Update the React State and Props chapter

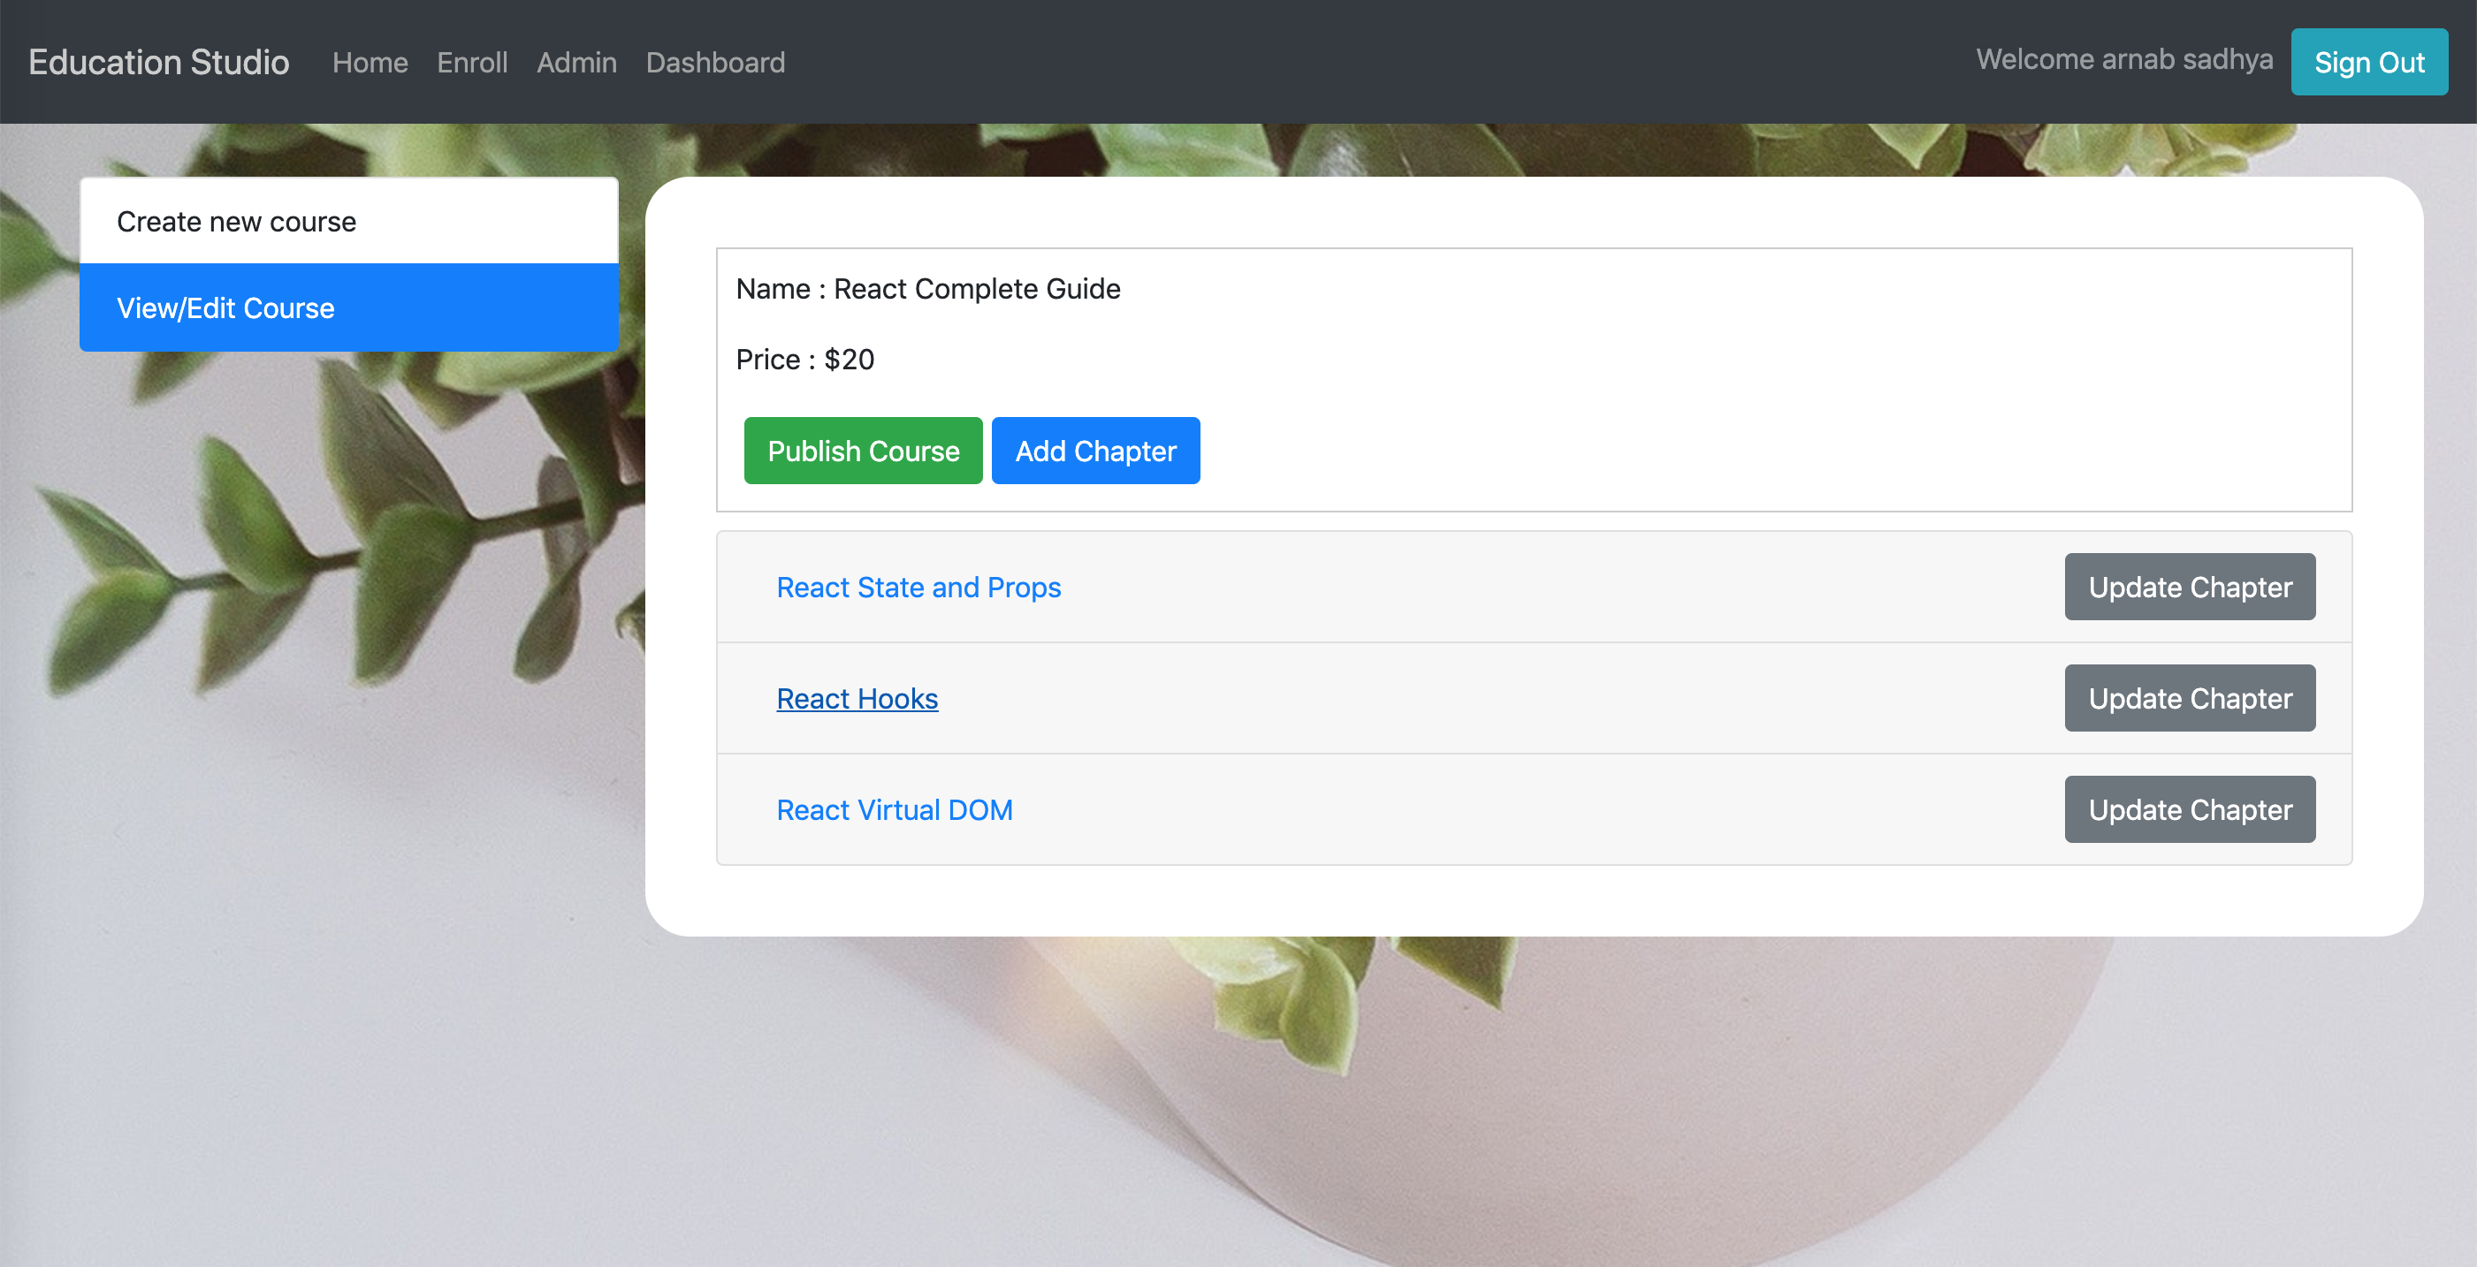click(2190, 588)
